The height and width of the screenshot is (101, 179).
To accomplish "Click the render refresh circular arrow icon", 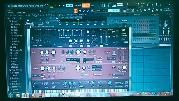I will click(148, 5).
